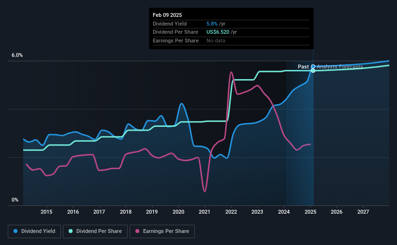Toggle the Earnings Per Share legend series
This screenshot has width=397, height=245.
(x=162, y=231)
